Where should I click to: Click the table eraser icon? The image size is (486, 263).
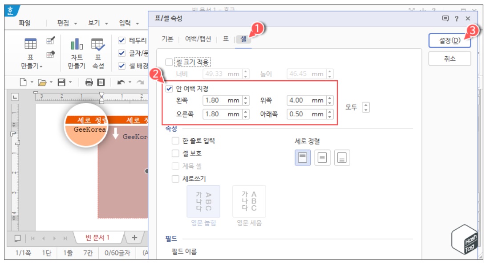point(51,55)
